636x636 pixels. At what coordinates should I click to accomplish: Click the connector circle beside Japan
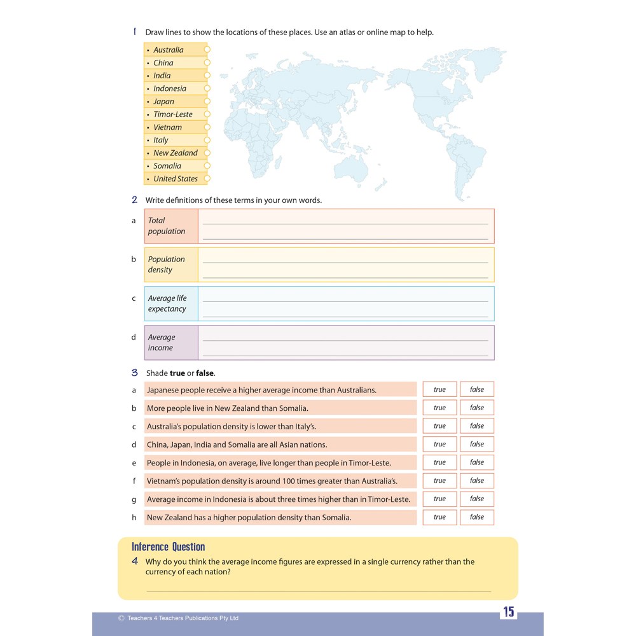coord(207,101)
